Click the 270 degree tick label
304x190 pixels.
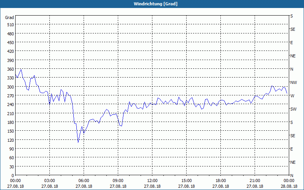tap(11, 96)
